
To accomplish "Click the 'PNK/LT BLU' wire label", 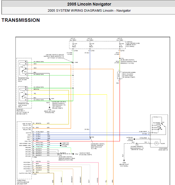I will pyautogui.click(x=39, y=142).
